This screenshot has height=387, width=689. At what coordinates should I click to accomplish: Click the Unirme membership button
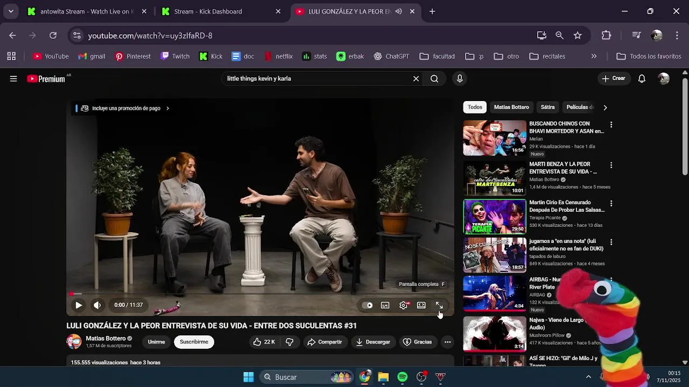[x=157, y=342]
